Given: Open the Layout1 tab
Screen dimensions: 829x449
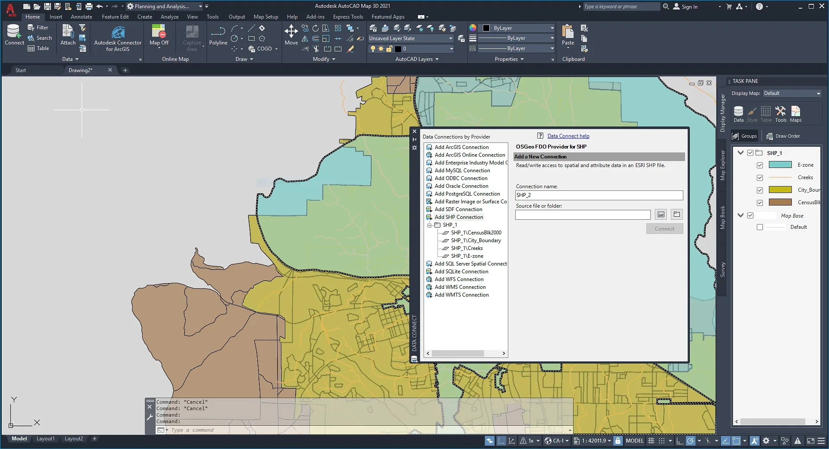Looking at the screenshot, I should click(x=46, y=438).
